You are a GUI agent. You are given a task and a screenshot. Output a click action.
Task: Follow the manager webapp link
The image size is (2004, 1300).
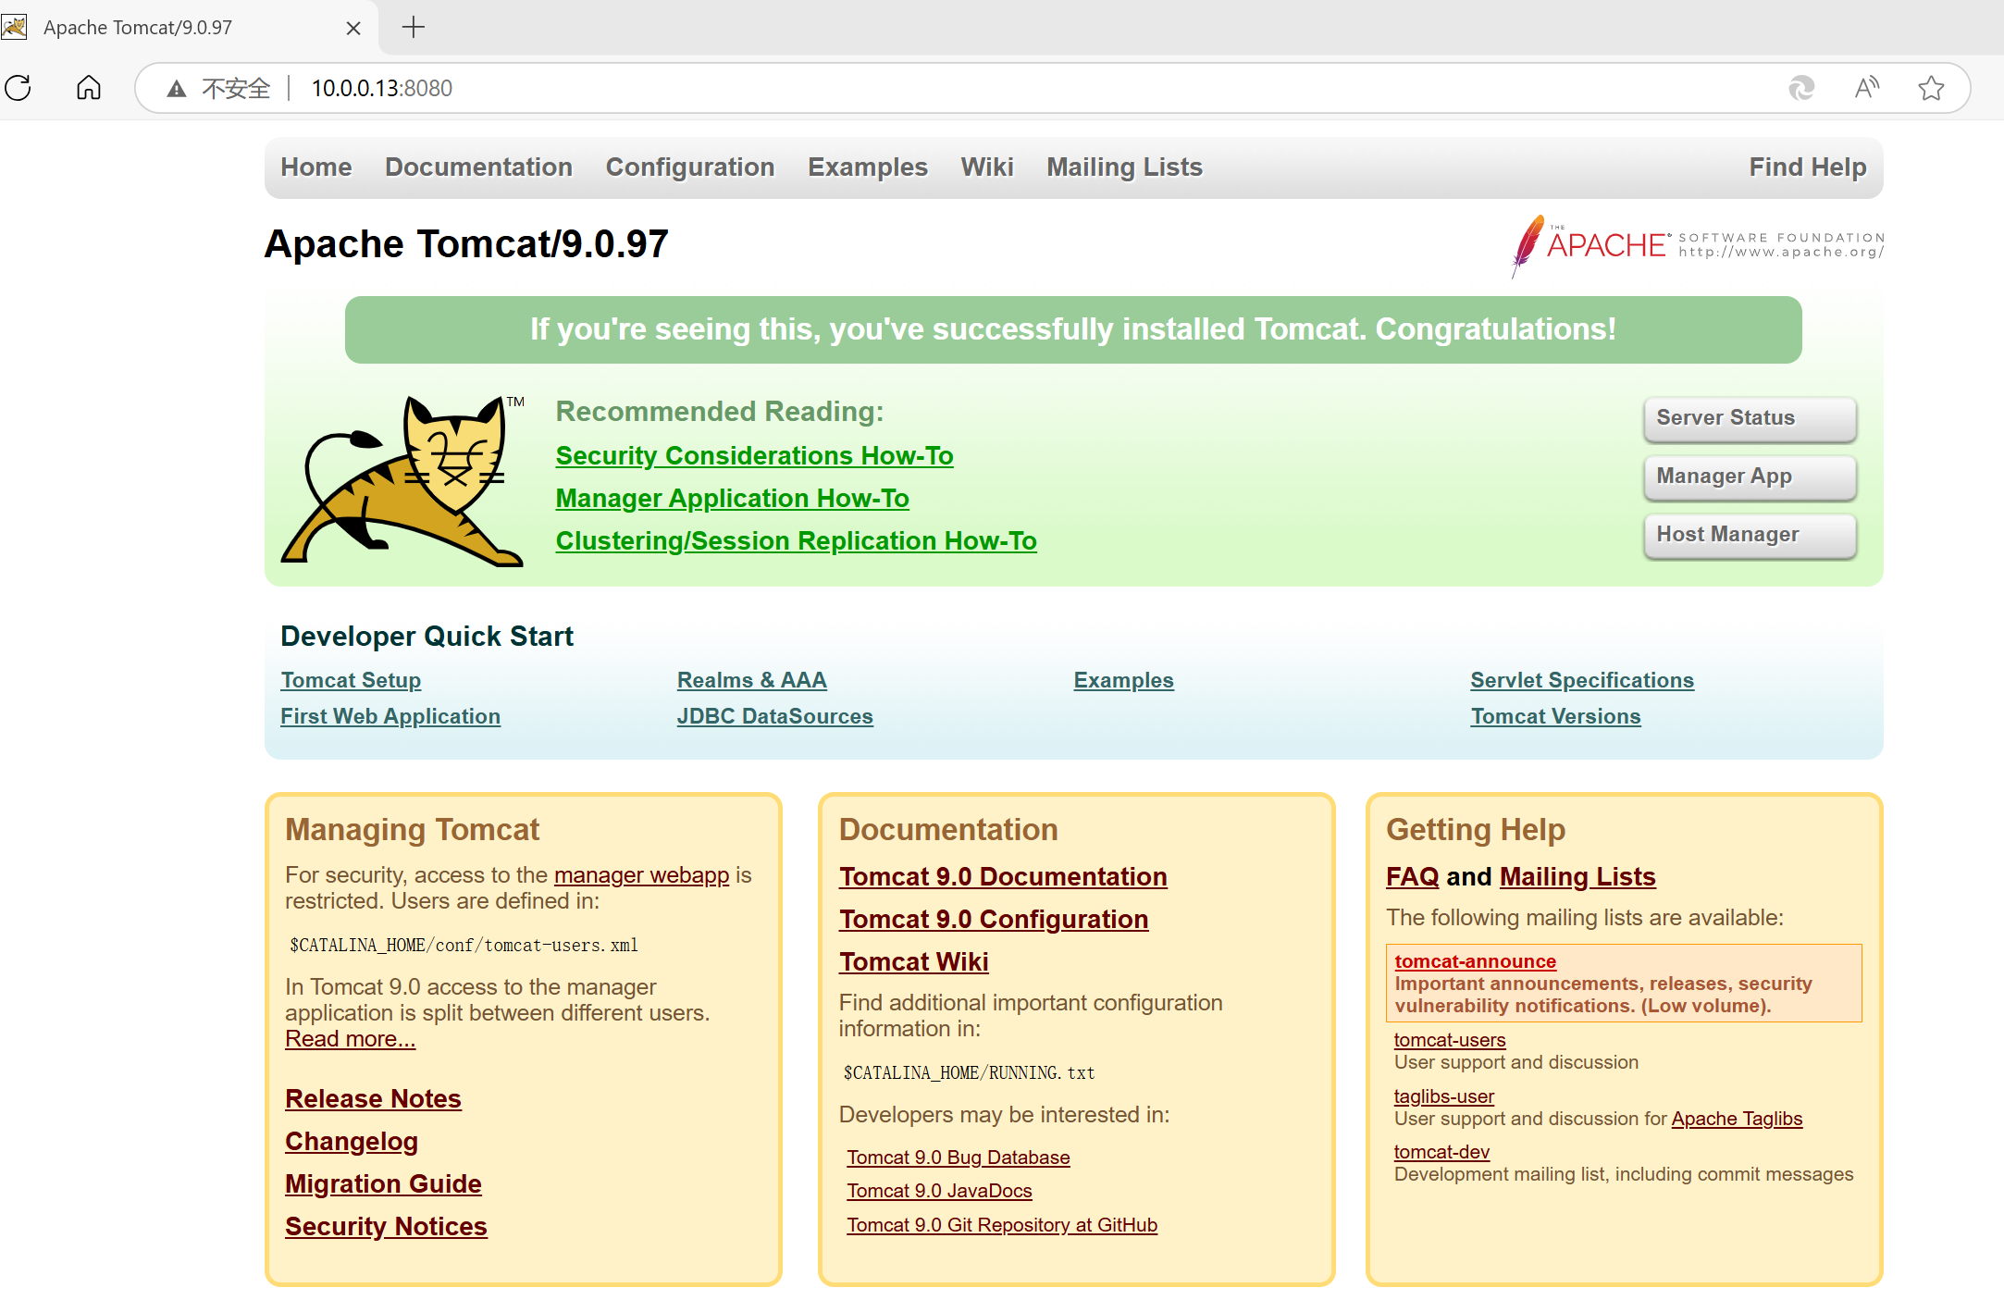[x=641, y=875]
